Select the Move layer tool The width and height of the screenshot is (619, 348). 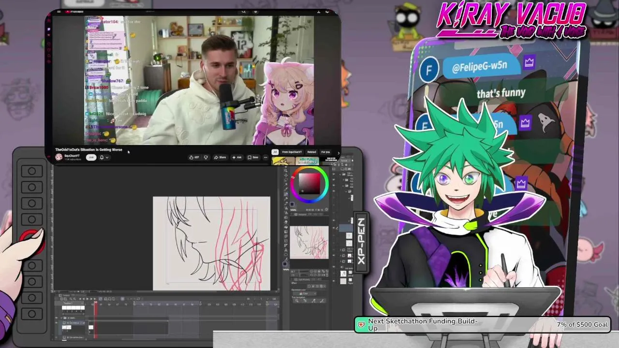[286, 175]
